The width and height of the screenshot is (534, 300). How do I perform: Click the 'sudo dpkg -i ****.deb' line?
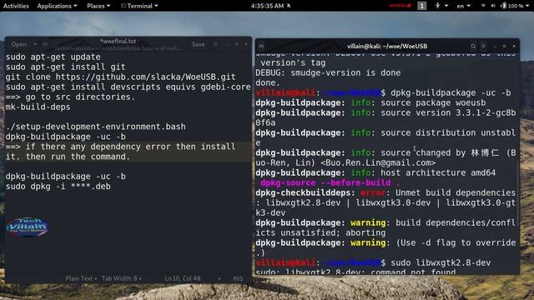(x=58, y=187)
